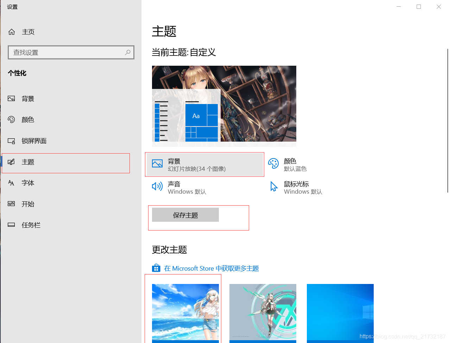Viewport: 449px width, 343px height.
Task: Open 主页 in the settings sidebar
Action: [70, 32]
